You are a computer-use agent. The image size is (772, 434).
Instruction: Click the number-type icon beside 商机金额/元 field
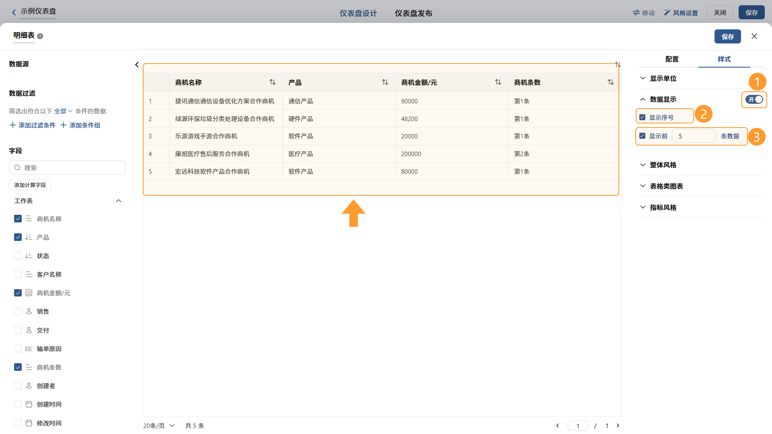(29, 293)
